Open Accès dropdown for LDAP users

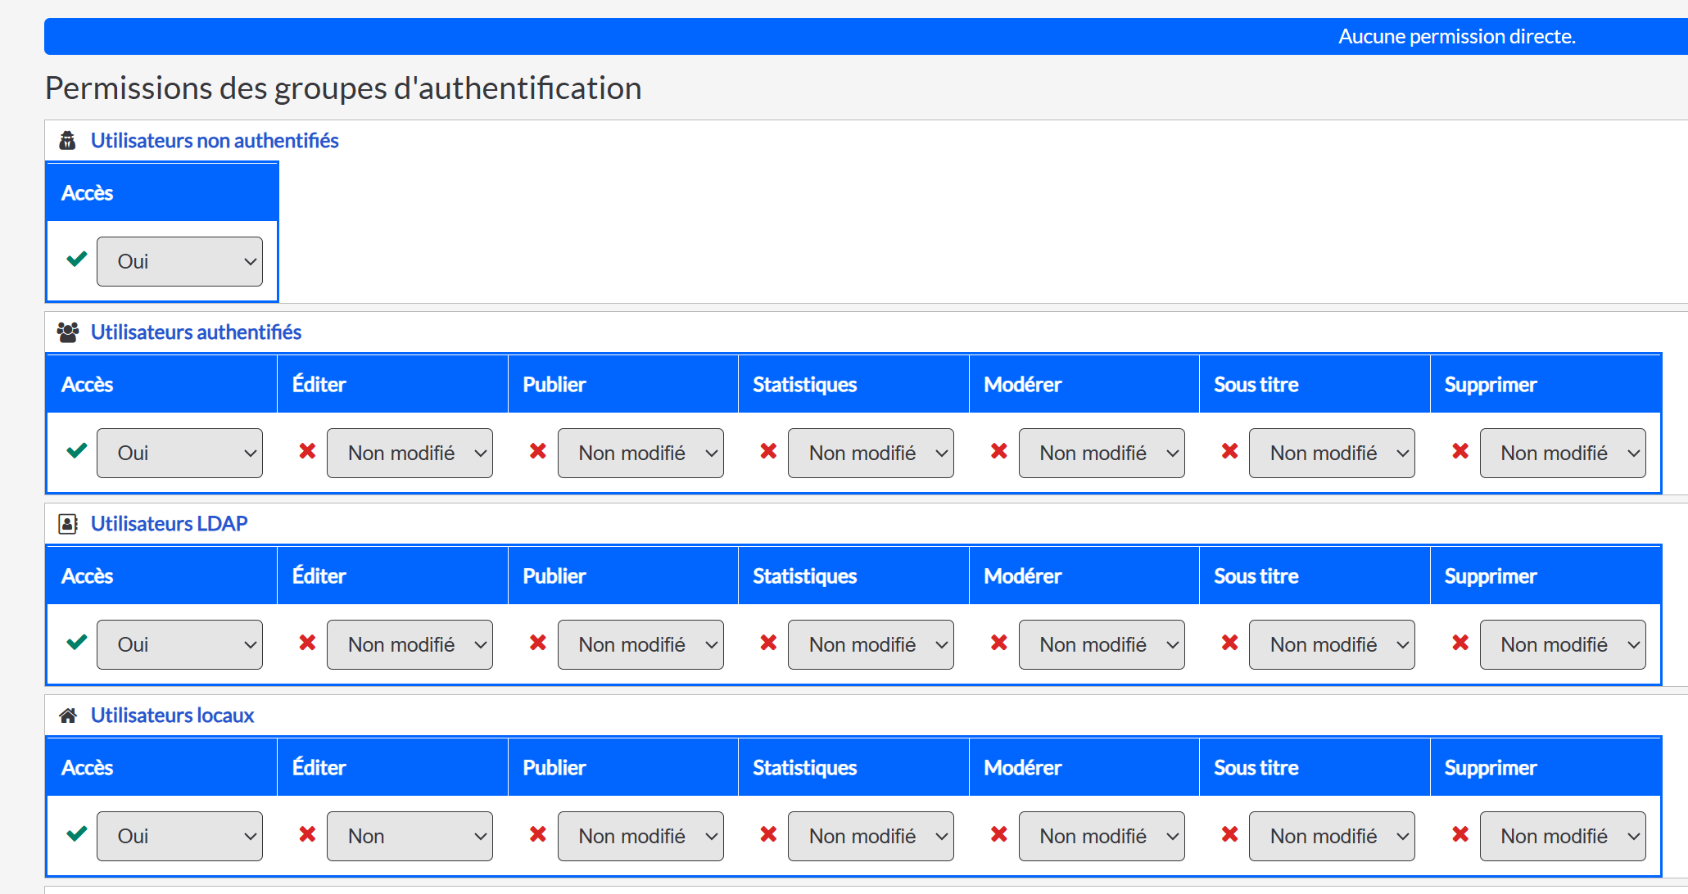coord(179,644)
